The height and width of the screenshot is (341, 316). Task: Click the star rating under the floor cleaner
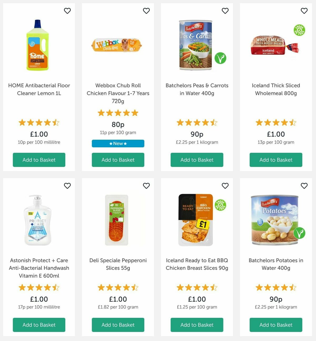point(39,123)
